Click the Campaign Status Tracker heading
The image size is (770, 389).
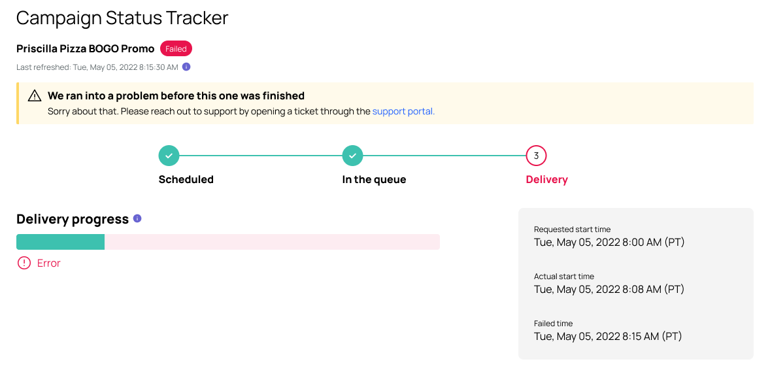(122, 18)
